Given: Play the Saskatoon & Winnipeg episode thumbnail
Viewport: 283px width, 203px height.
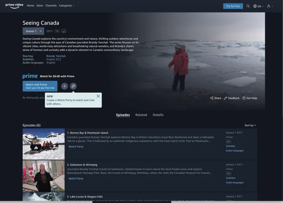Looking at the screenshot, I should click(44, 176).
